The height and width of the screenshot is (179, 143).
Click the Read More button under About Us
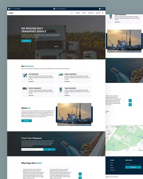coord(26,121)
